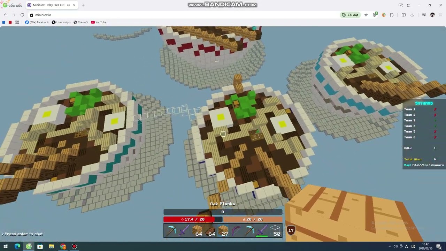Open the blue square bookmark icon
Screen dimensions: 446x251
coord(4,22)
